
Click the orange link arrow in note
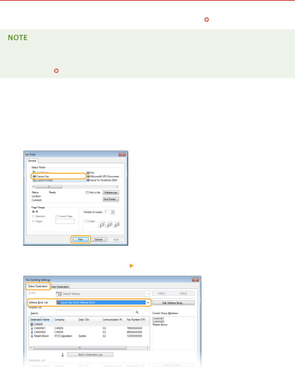[x=56, y=71]
